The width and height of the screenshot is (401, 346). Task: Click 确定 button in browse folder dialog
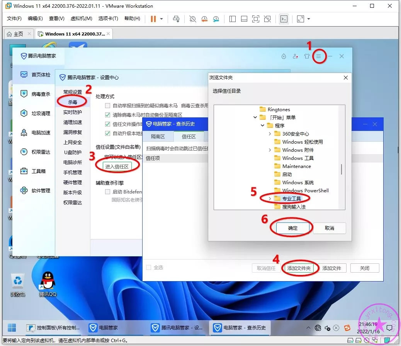293,228
